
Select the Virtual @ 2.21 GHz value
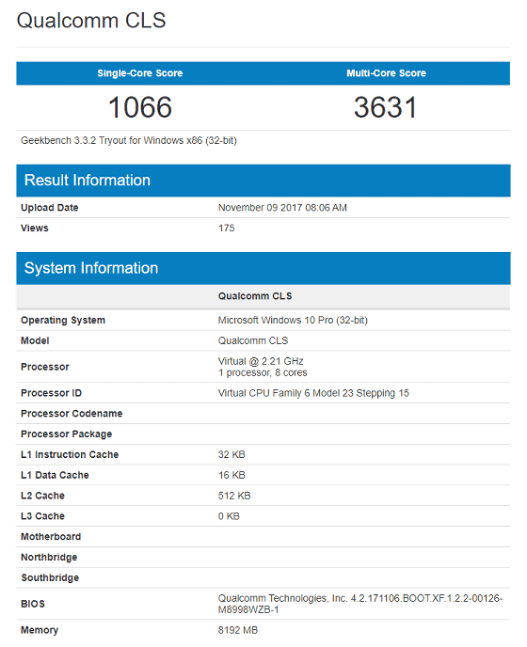tap(261, 361)
